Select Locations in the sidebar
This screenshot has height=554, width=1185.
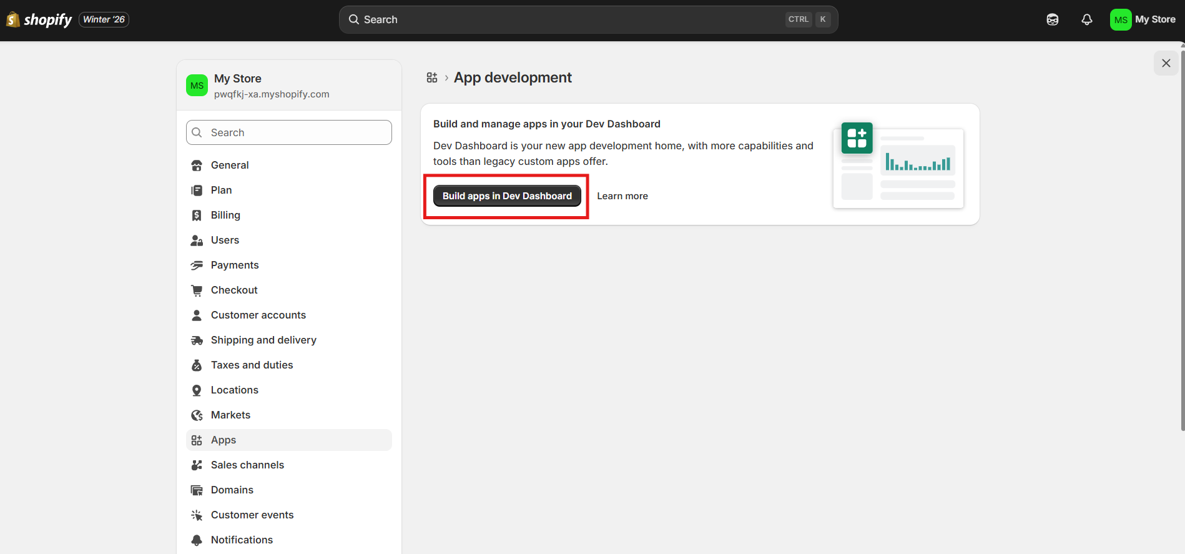289,390
